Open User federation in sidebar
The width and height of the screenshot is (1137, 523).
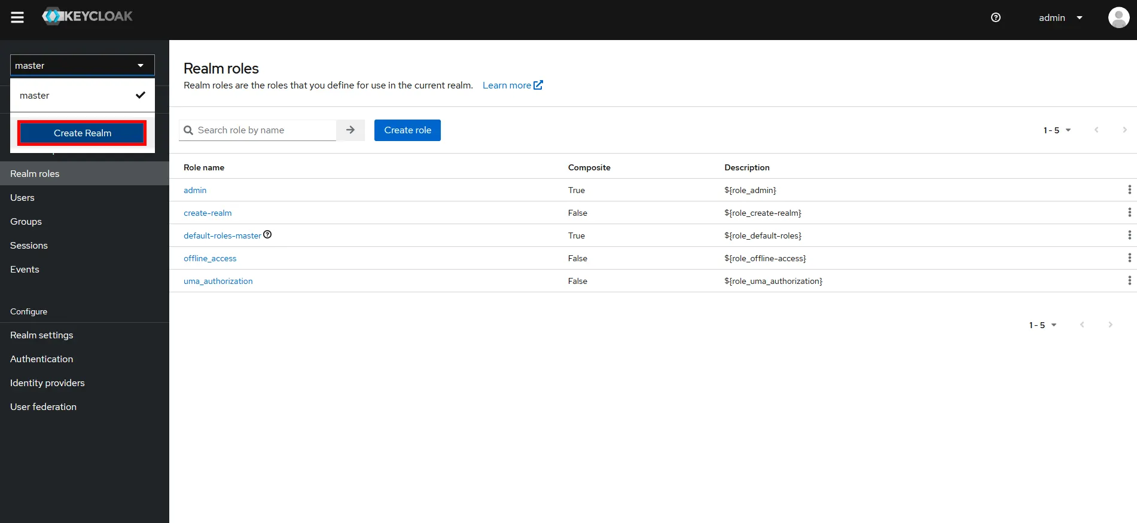tap(84, 406)
